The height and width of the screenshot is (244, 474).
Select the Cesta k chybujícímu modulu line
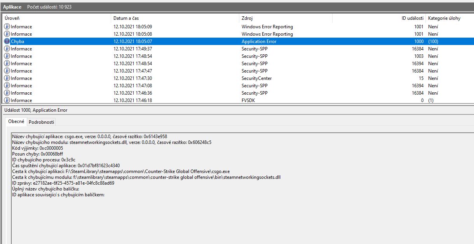[146, 177]
